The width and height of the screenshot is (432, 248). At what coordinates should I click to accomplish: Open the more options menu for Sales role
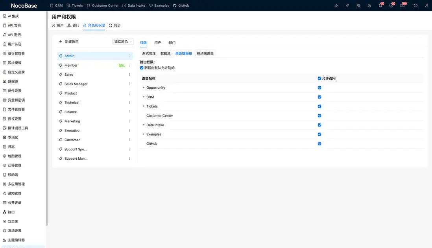point(129,75)
